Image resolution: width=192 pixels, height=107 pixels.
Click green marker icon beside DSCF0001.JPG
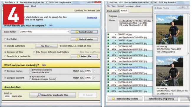point(108,46)
